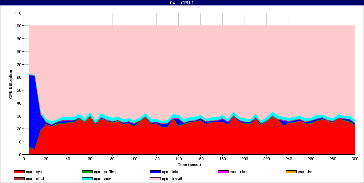The height and width of the screenshot is (183, 364).
Task: Click the brown cpu 1 steal legend swatch
Action: pyautogui.click(x=19, y=179)
